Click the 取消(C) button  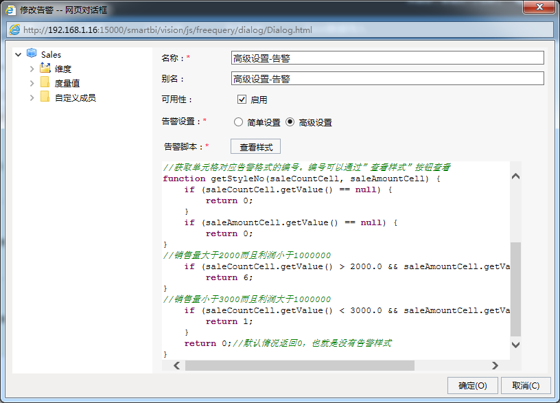[x=526, y=386]
